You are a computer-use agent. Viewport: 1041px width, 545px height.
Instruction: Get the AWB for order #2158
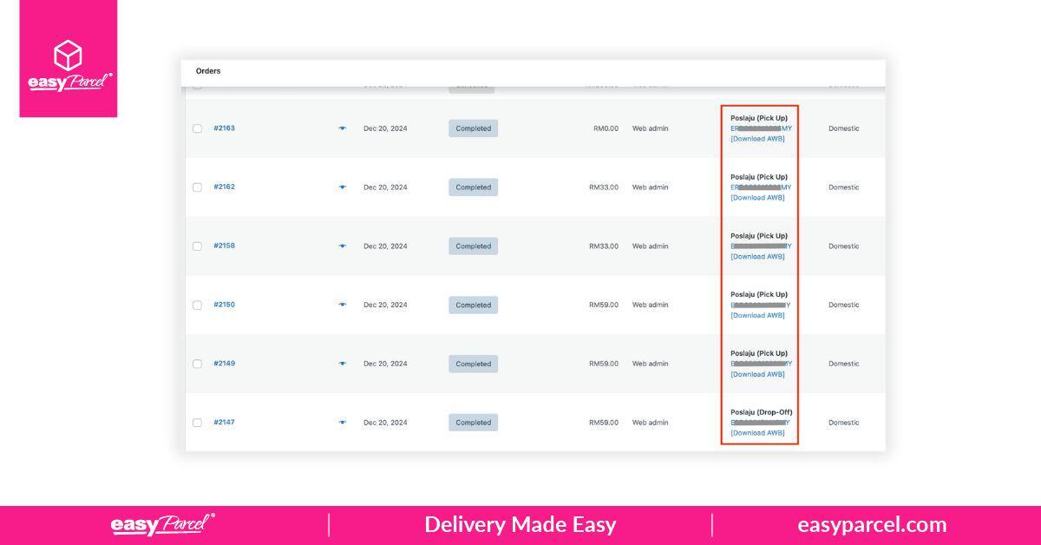(x=757, y=257)
